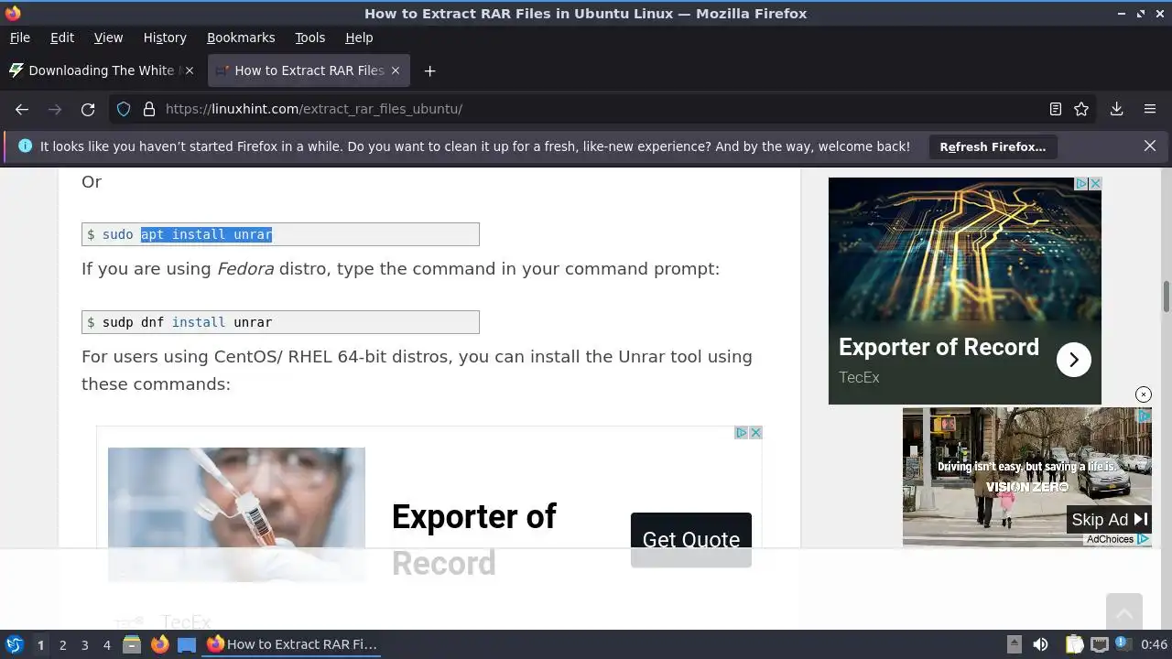Viewport: 1172px width, 659px height.
Task: Close the floating video ad circle X
Action: tap(1144, 394)
